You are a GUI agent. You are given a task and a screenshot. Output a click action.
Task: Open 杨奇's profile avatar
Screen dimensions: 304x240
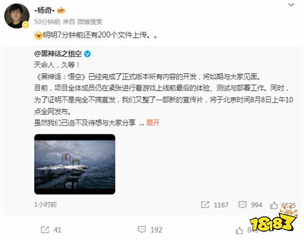pyautogui.click(x=17, y=16)
